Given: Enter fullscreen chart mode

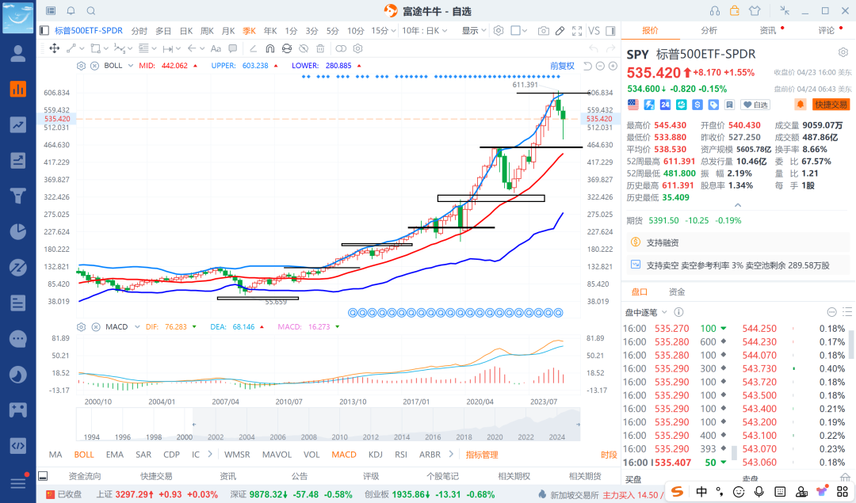Looking at the screenshot, I should [577, 31].
